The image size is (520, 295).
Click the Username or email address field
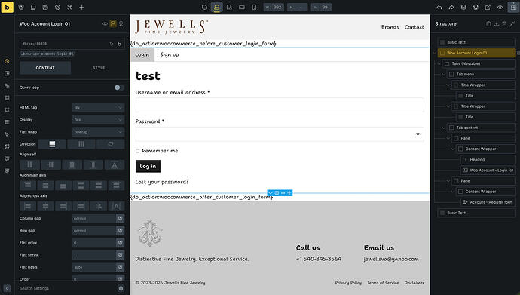click(x=280, y=105)
